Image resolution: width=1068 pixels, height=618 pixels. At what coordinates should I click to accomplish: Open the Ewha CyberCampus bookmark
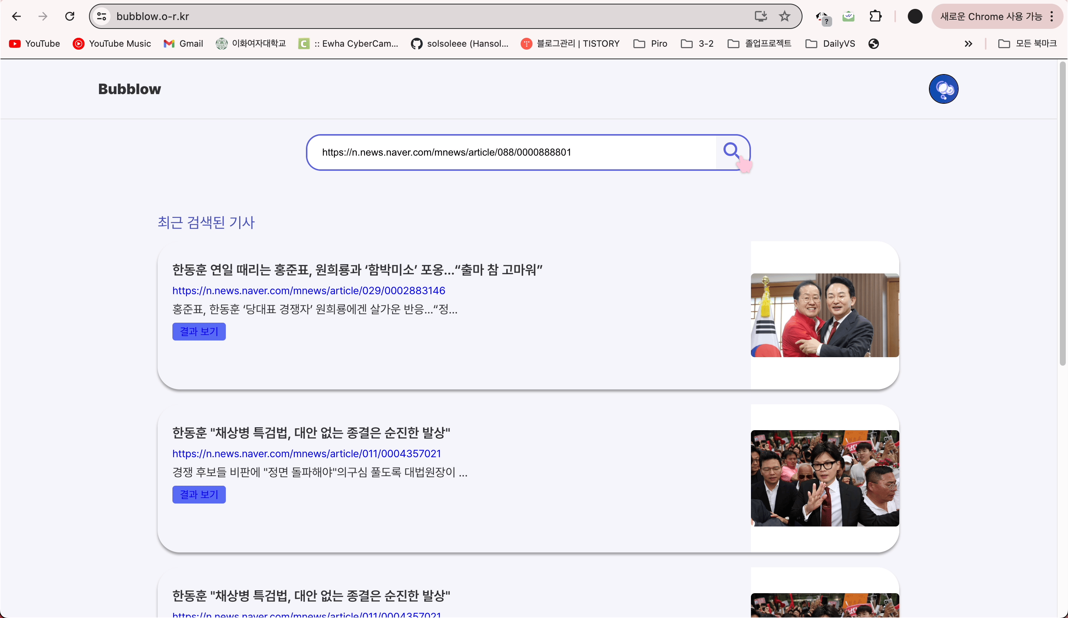[x=348, y=44]
